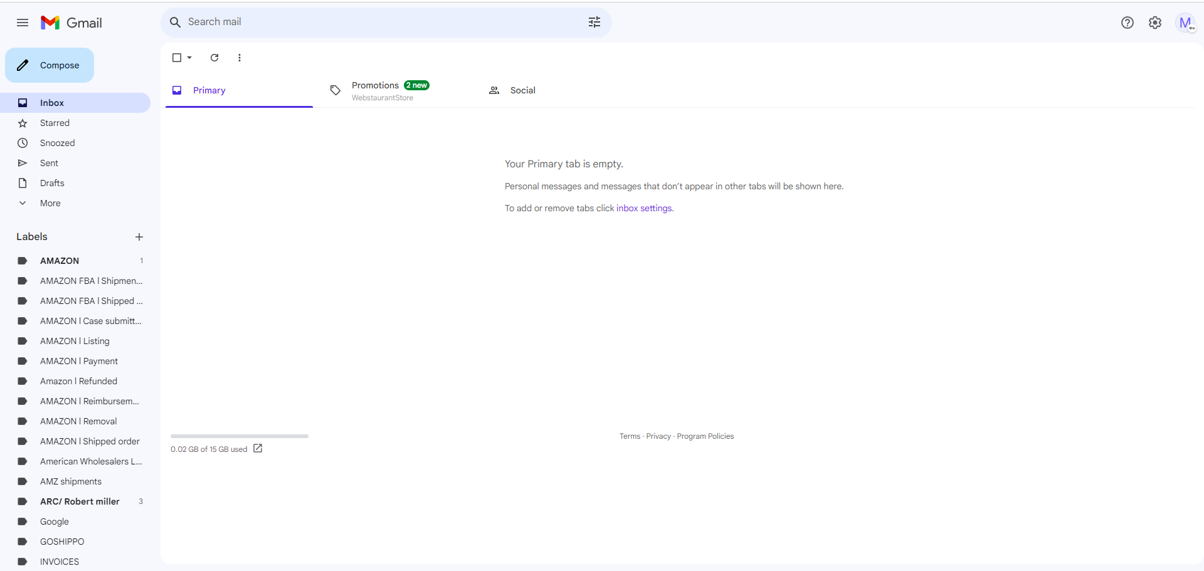Screen dimensions: 1204x571
Task: Open the AMAZON | Shipped order label
Action: [75, 441]
